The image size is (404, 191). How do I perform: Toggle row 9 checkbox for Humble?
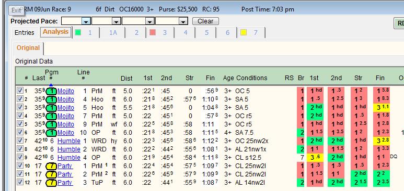pyautogui.click(x=19, y=157)
